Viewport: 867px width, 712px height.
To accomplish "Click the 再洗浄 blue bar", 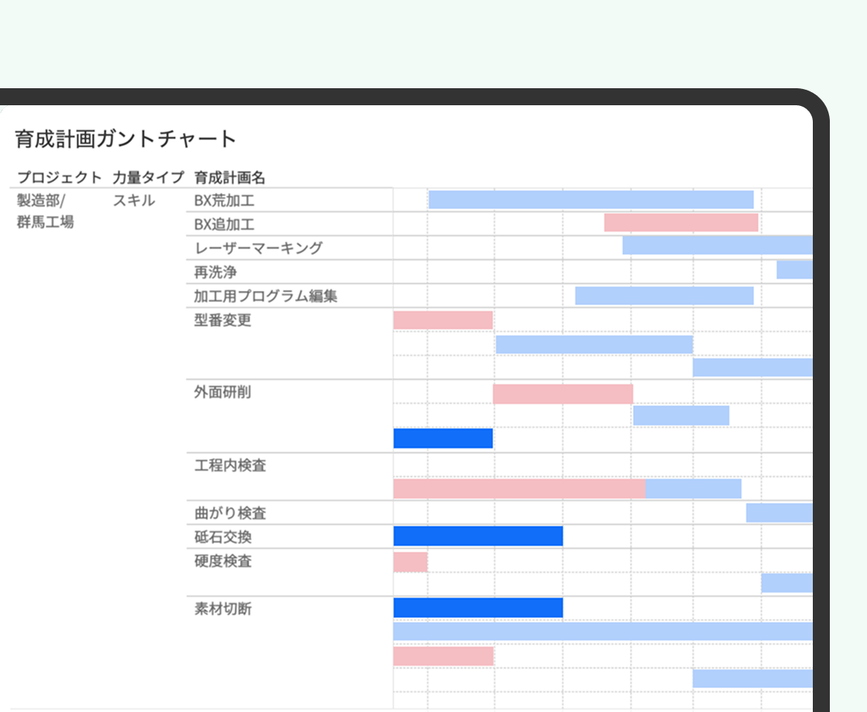I will click(794, 269).
